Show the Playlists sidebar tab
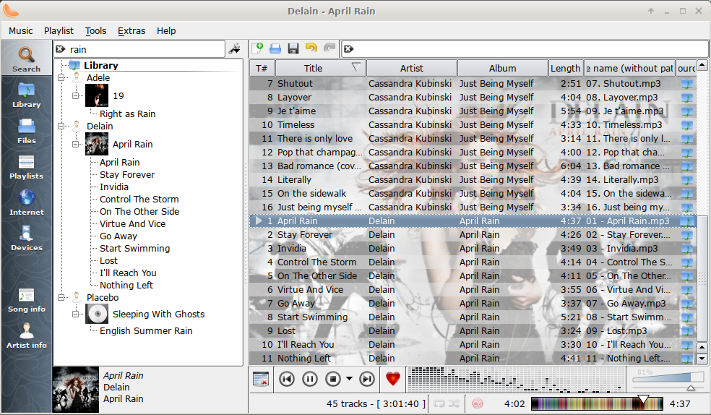The width and height of the screenshot is (711, 415). (26, 167)
